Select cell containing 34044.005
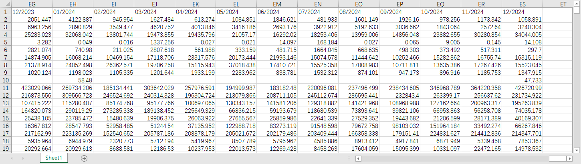581x164 pixels. 522,34
